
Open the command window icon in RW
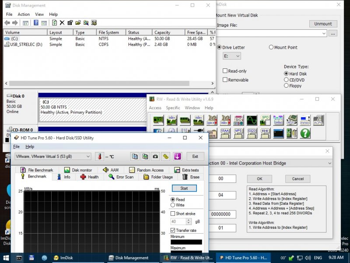[278, 134]
